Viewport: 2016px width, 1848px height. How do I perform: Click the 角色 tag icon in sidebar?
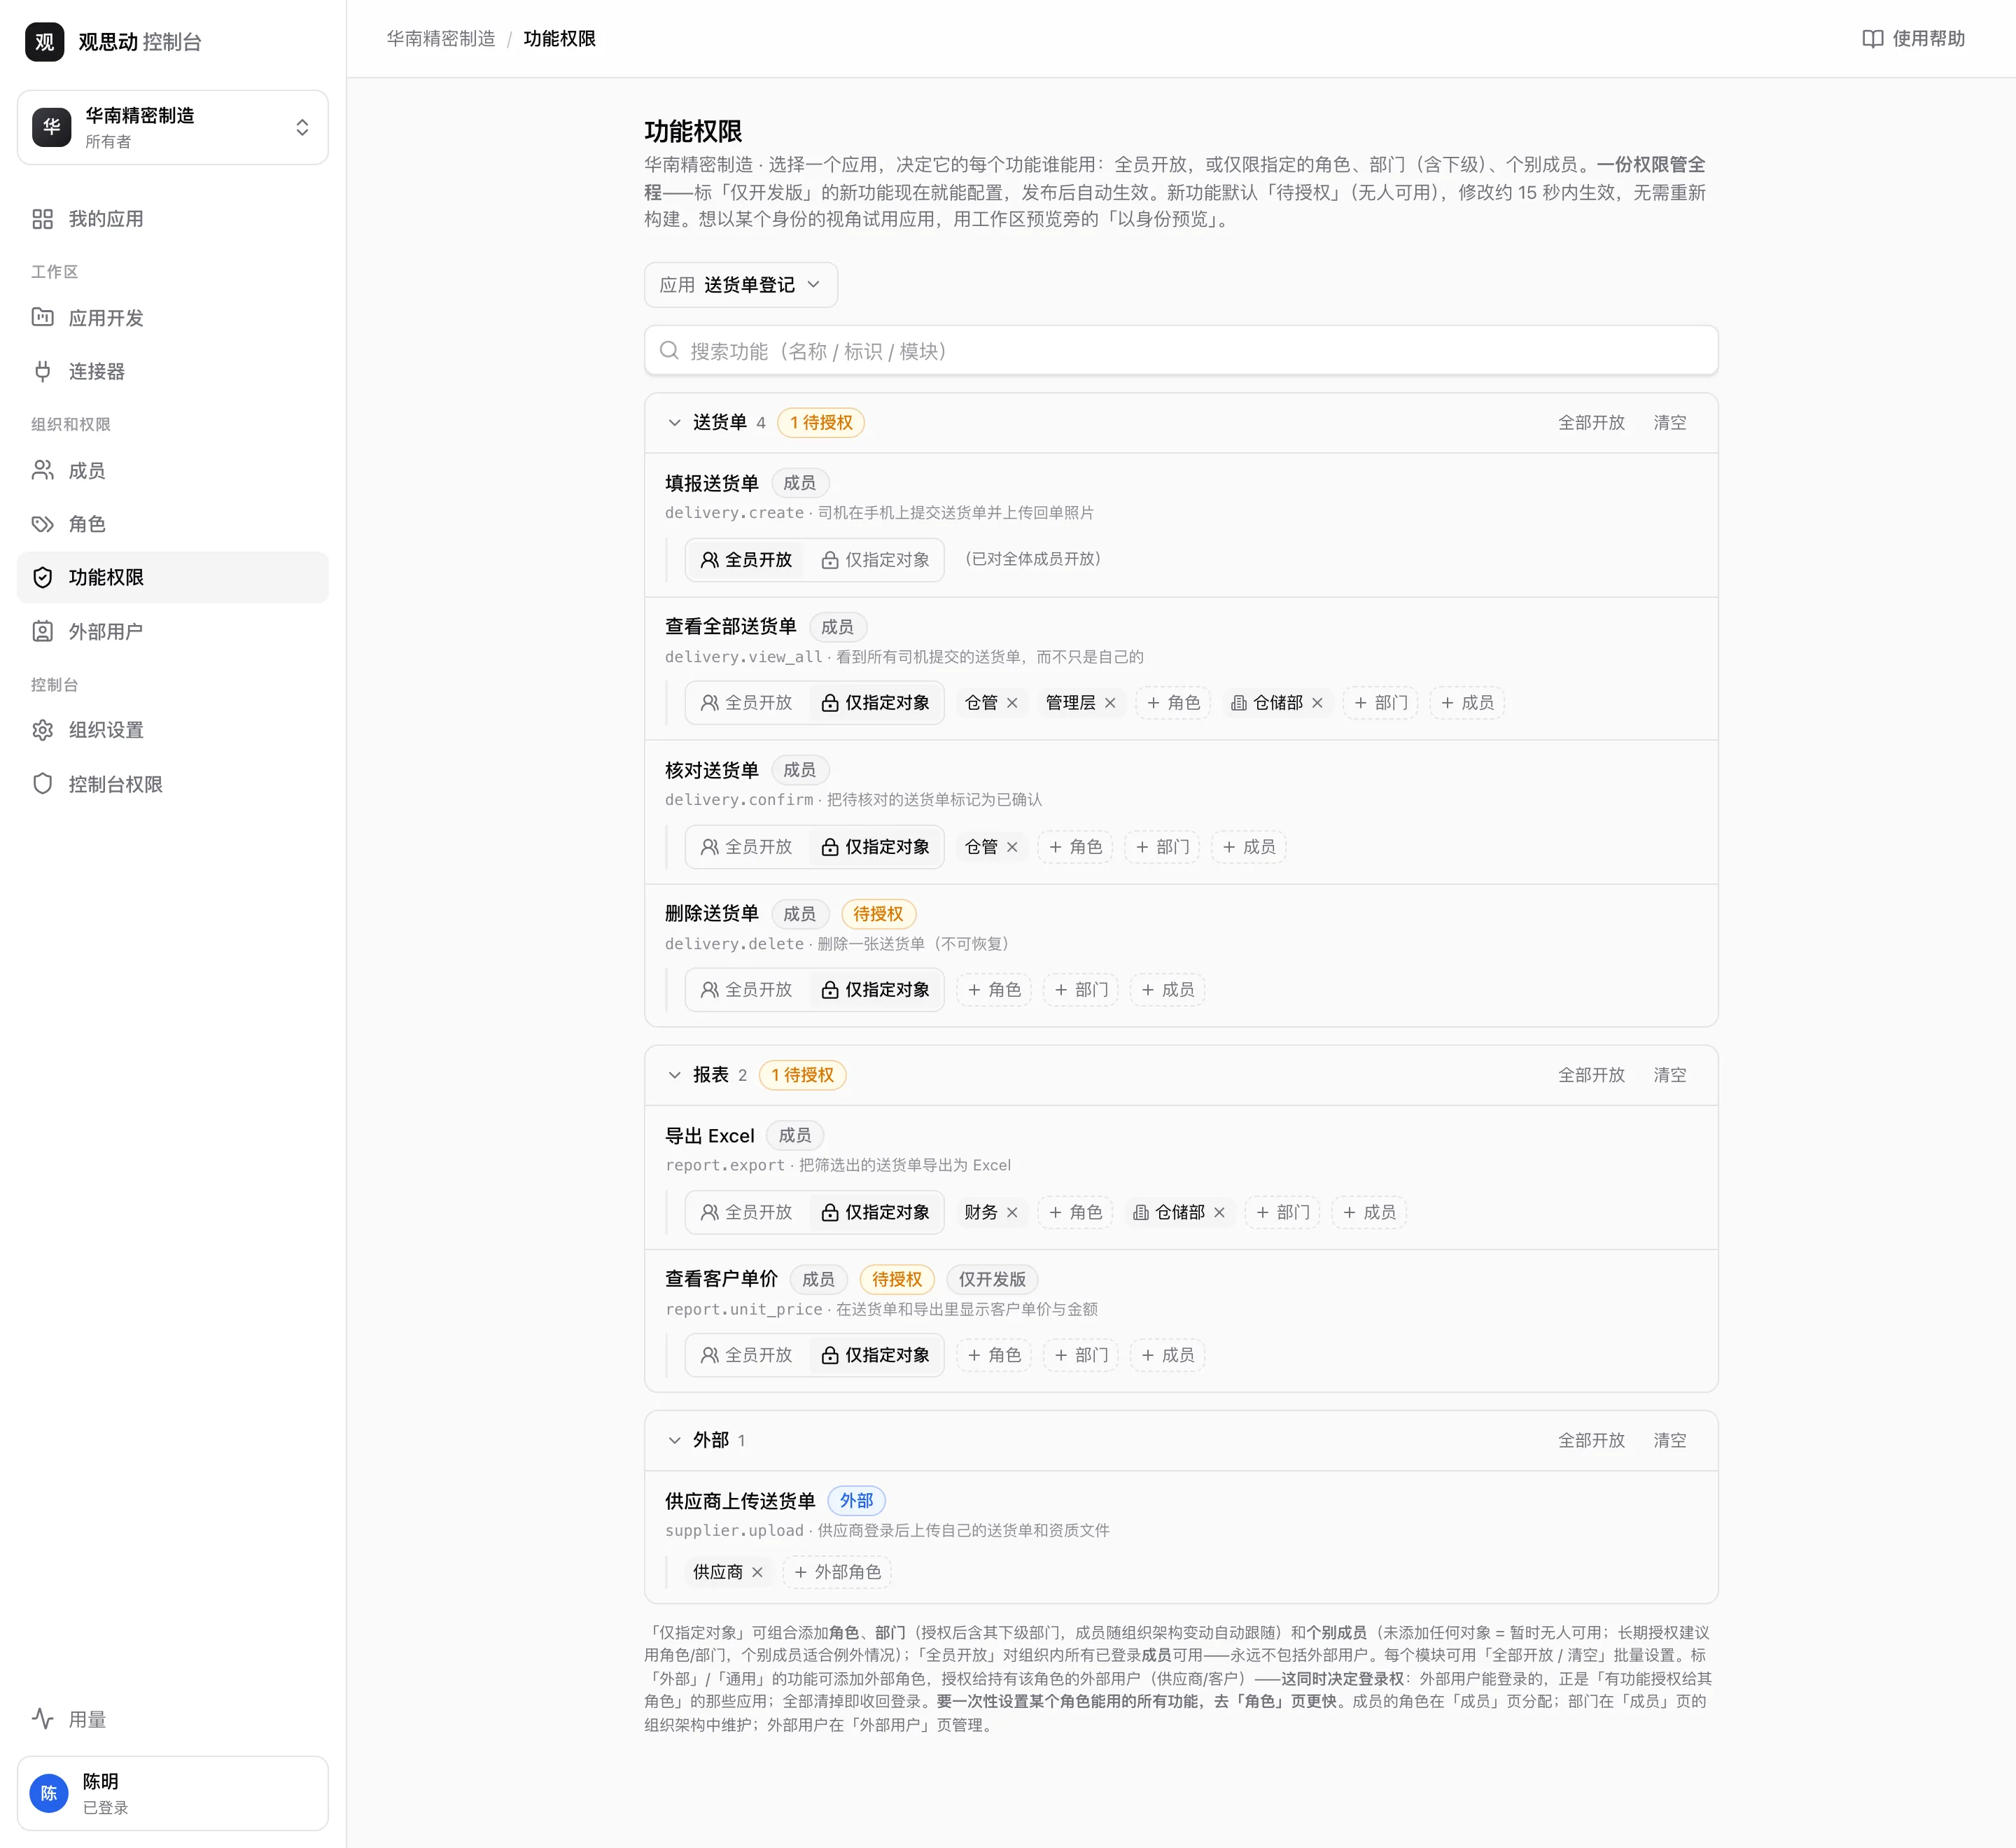click(42, 524)
